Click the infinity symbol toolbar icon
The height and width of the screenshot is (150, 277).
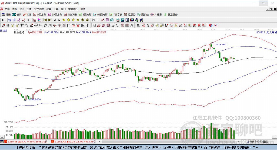coord(215,25)
